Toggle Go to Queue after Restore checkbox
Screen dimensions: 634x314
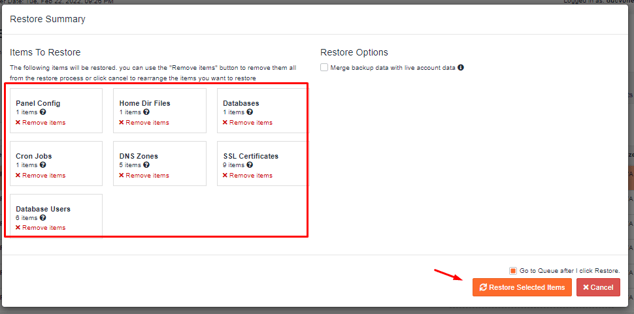(513, 271)
